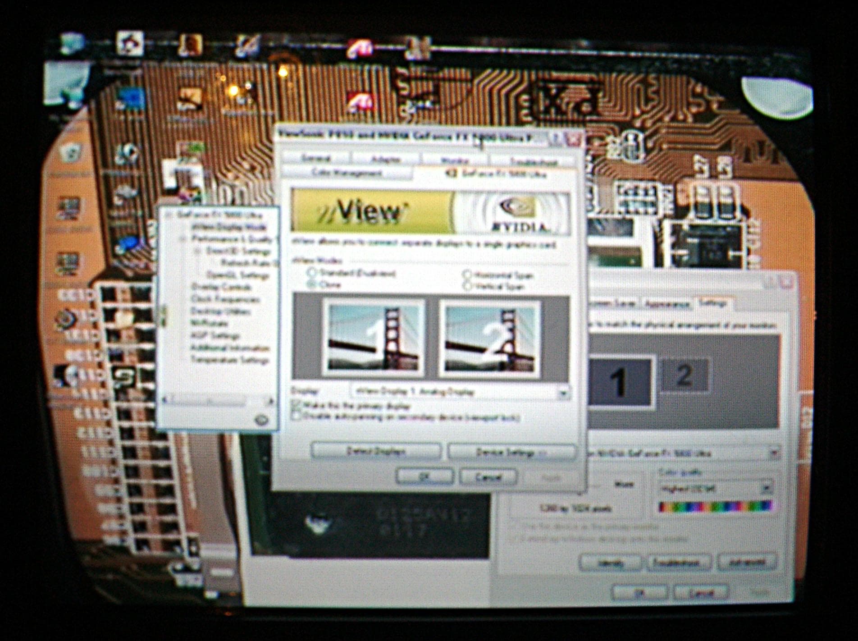Click the Identify button in Display Properties
Viewport: 858px width, 641px height.
click(612, 563)
